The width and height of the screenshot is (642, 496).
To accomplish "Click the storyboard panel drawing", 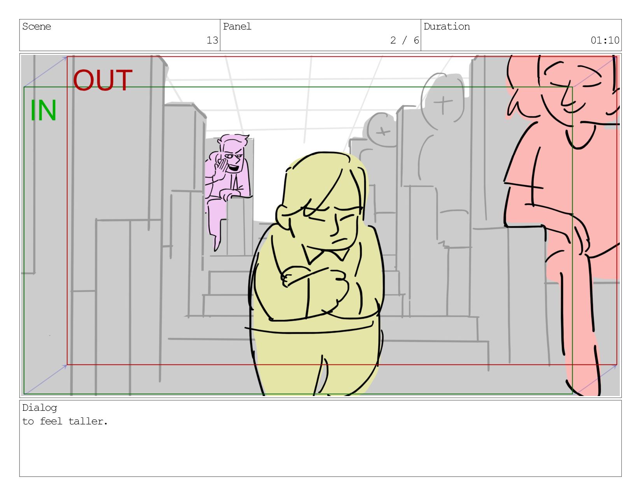I will (x=320, y=226).
